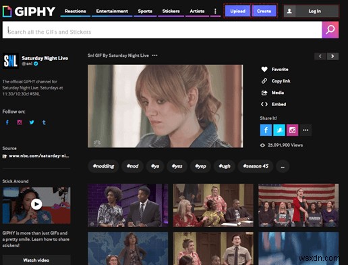
Task: Open the Saturday Night Live channel name
Action: point(45,58)
